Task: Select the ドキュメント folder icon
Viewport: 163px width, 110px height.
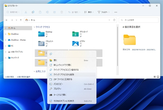Action: tap(41, 43)
